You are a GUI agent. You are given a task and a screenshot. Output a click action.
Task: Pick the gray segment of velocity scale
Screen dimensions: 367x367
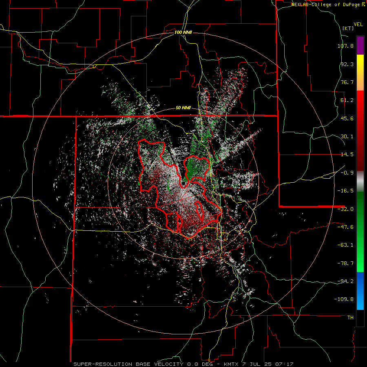pos(360,181)
